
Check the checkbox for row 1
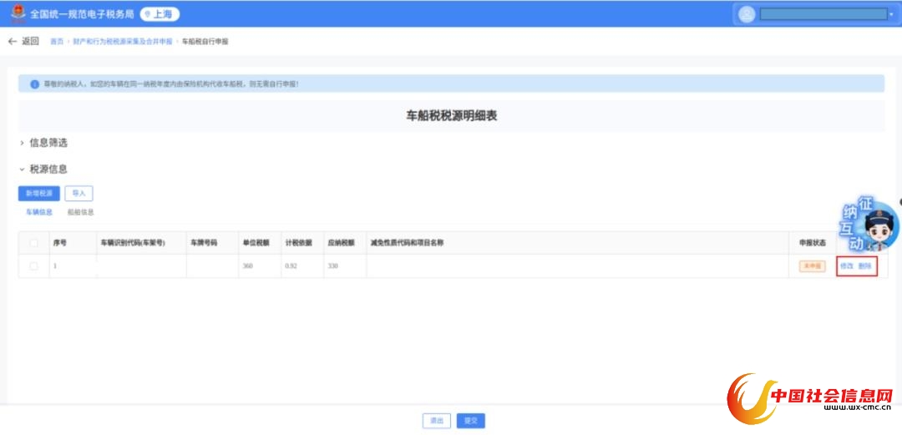(34, 266)
